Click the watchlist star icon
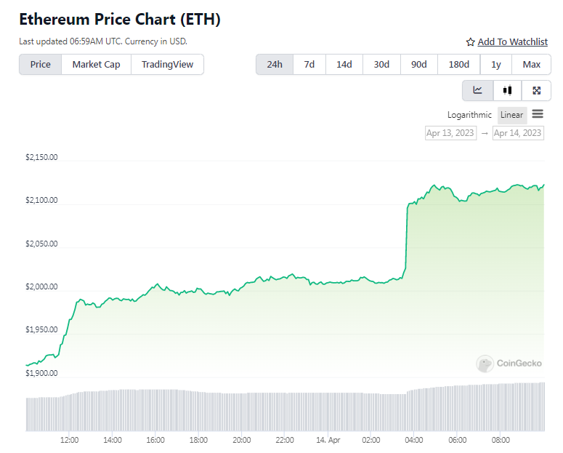Screen dimensions: 563x453 tap(470, 42)
